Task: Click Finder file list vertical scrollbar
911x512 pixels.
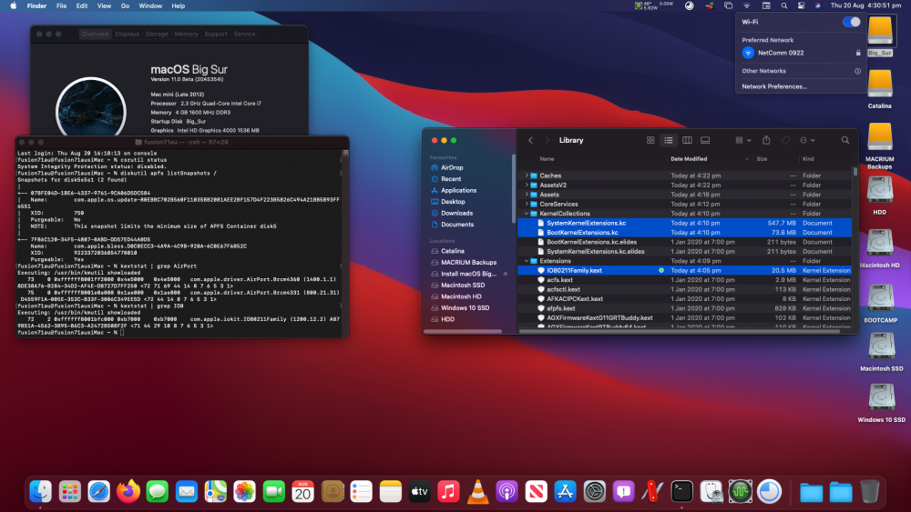Action: 855,172
